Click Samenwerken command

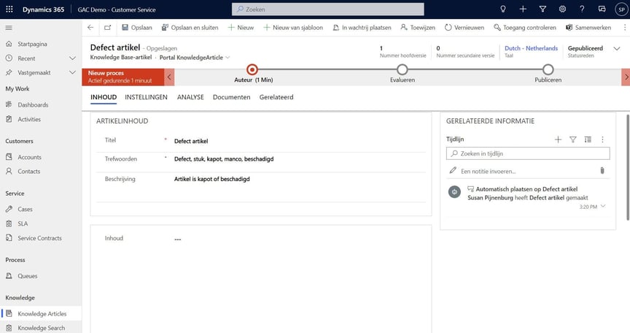click(x=588, y=27)
